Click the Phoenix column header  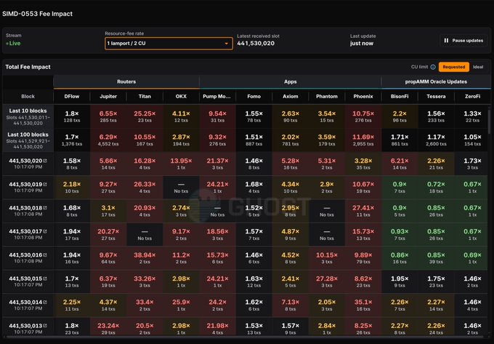tap(363, 97)
